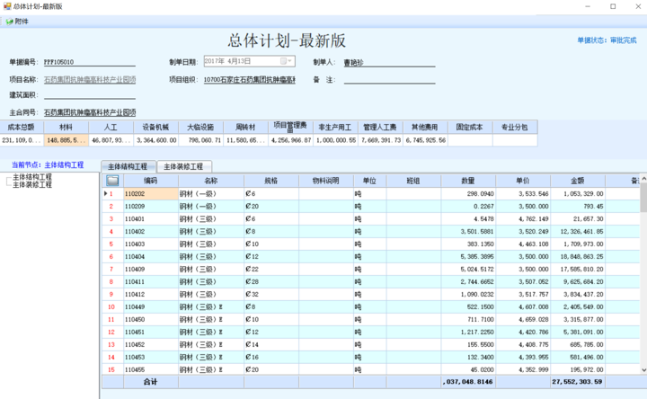Click the 单据状态 审批完成 status text
The width and height of the screenshot is (647, 399).
coord(607,40)
